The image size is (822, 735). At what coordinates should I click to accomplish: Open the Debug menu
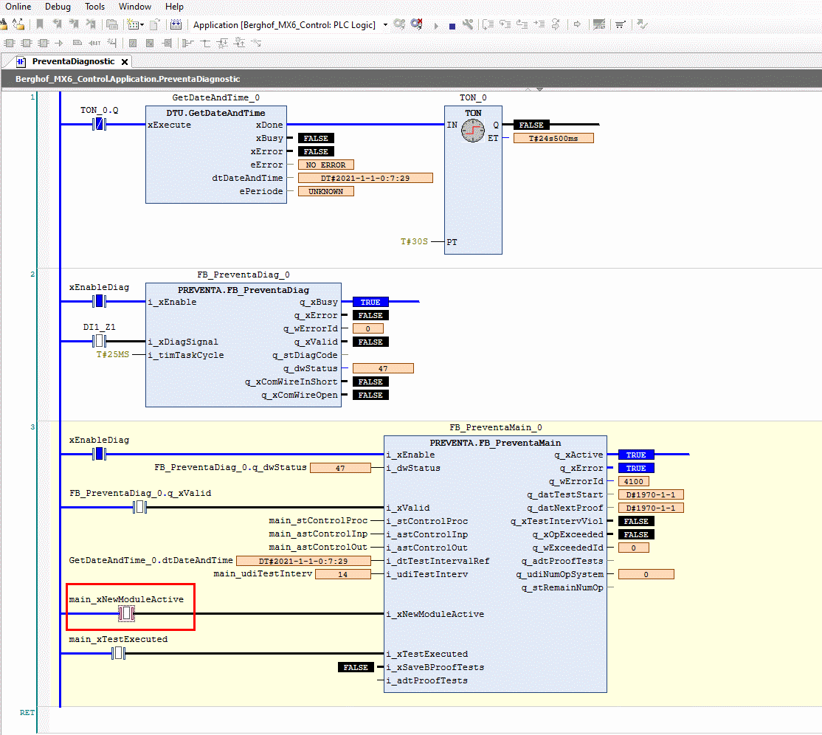point(58,7)
